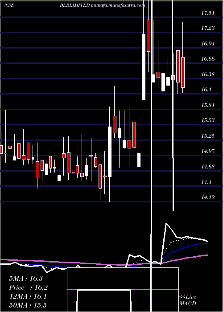Select the 15.53 price level label
The image size is (223, 312).
[x=208, y=120]
